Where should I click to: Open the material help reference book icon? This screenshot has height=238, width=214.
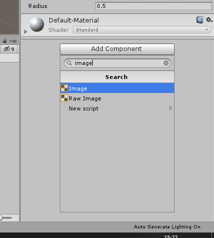click(x=200, y=20)
